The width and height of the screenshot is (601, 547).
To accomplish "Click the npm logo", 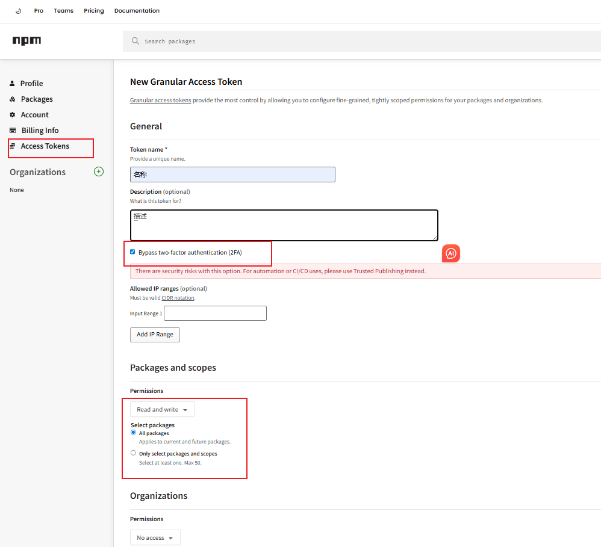I will 26,40.
